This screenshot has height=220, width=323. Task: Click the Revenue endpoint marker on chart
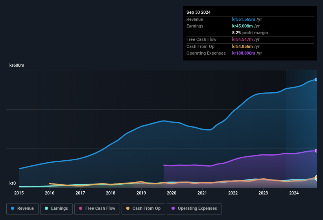pyautogui.click(x=316, y=80)
